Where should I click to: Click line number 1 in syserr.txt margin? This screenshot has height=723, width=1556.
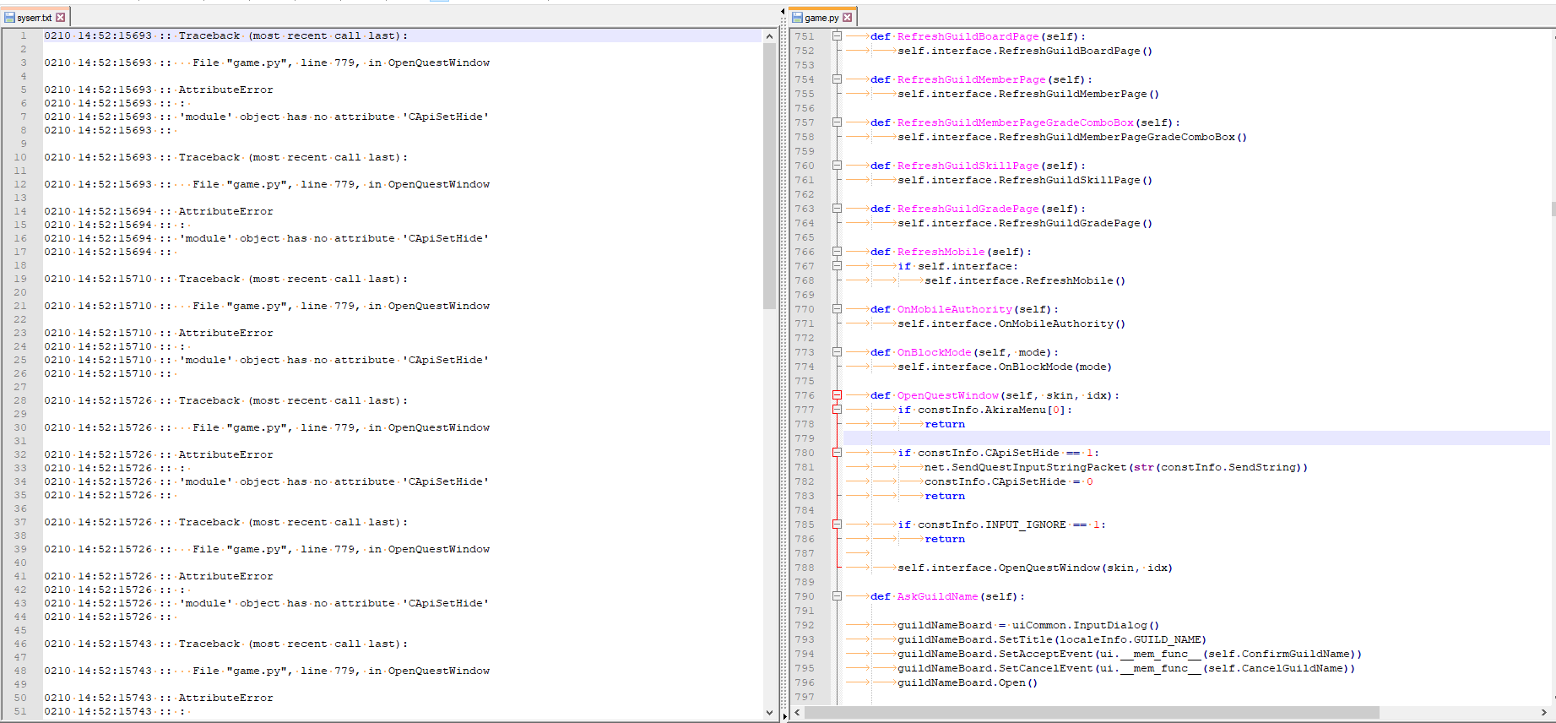click(24, 35)
